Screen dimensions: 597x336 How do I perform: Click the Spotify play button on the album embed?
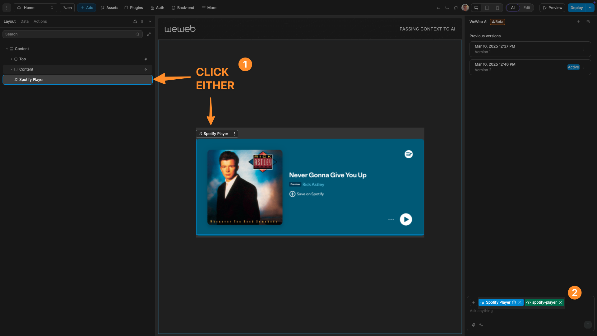point(405,219)
